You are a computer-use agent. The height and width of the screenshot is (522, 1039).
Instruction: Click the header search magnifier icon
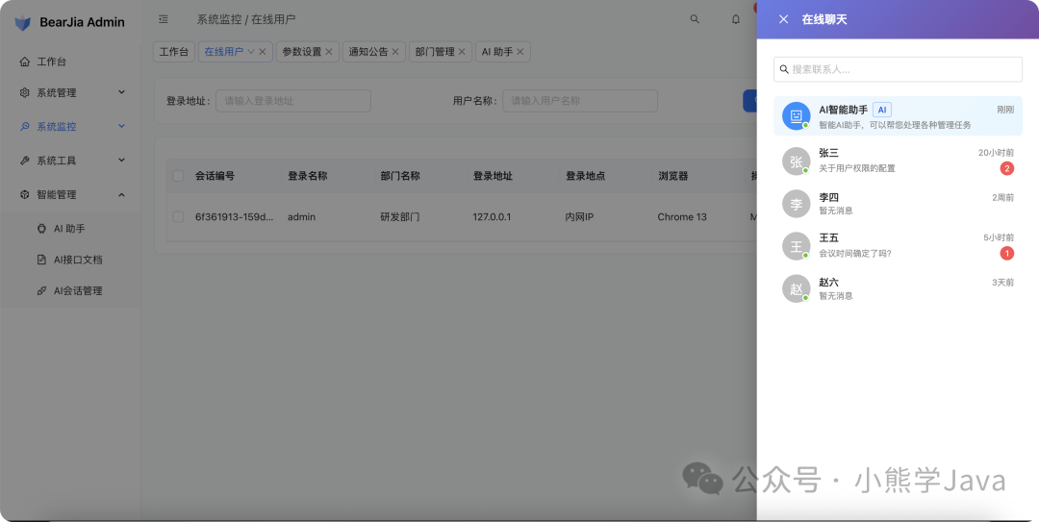[x=695, y=19]
